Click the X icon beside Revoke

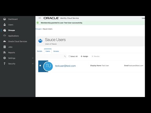coord(92,56)
